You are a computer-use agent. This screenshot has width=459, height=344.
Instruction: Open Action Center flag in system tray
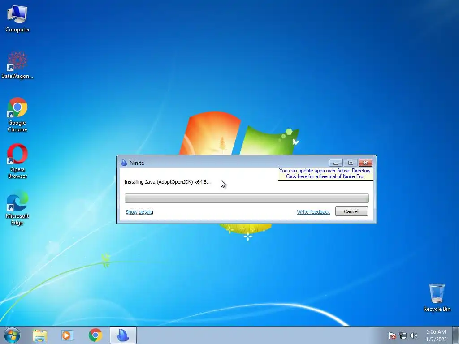pos(392,335)
